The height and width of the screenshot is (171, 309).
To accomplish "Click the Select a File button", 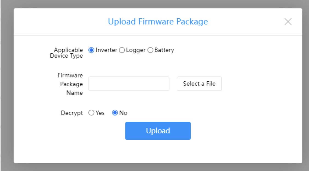I will [x=199, y=84].
